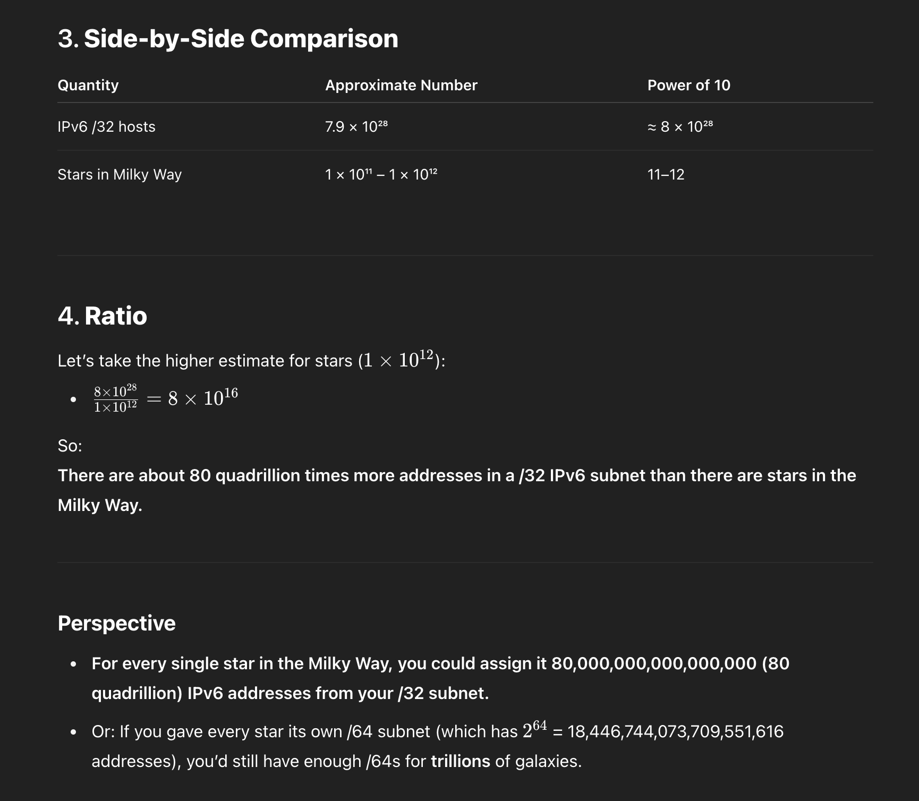Screen dimensions: 919x801
Task: Click the bold word trillions
Action: tap(461, 761)
